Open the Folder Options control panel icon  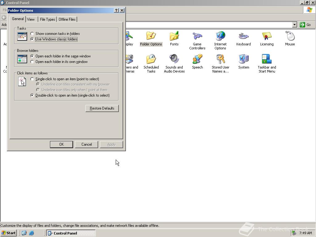[x=151, y=38]
